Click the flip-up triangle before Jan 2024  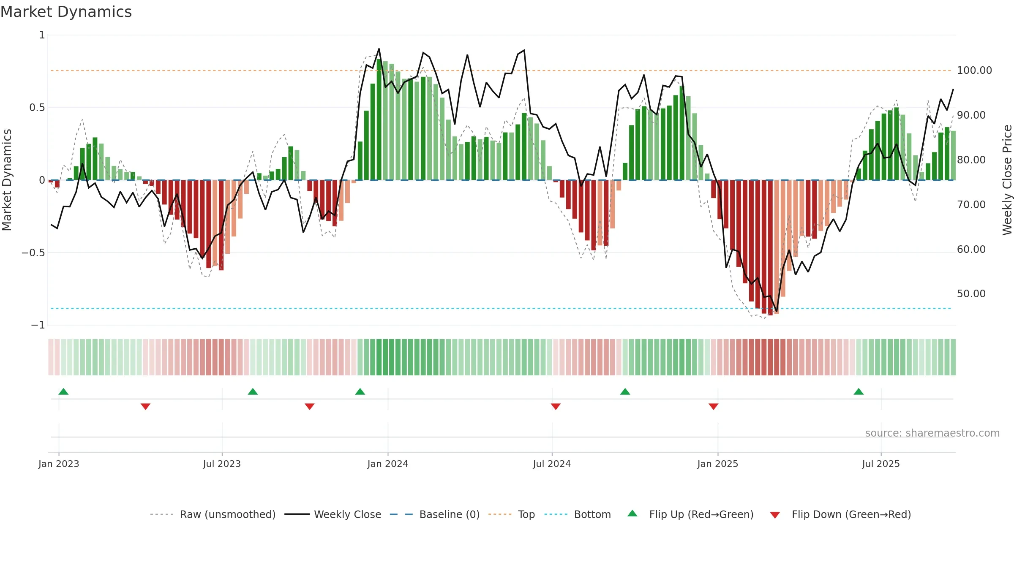pos(360,391)
